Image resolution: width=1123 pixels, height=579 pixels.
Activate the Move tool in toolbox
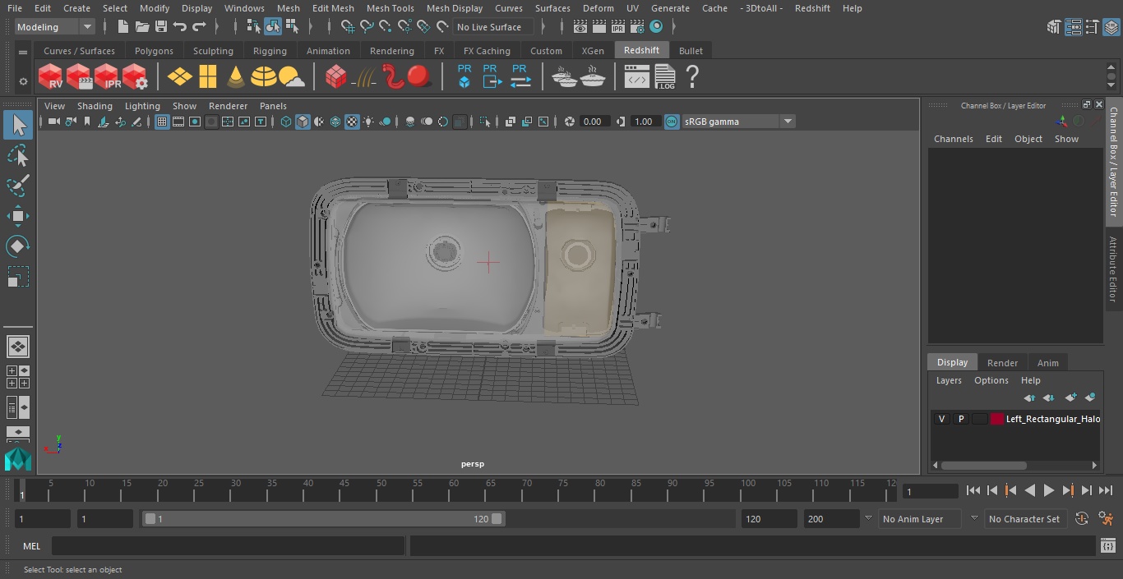[x=18, y=217]
